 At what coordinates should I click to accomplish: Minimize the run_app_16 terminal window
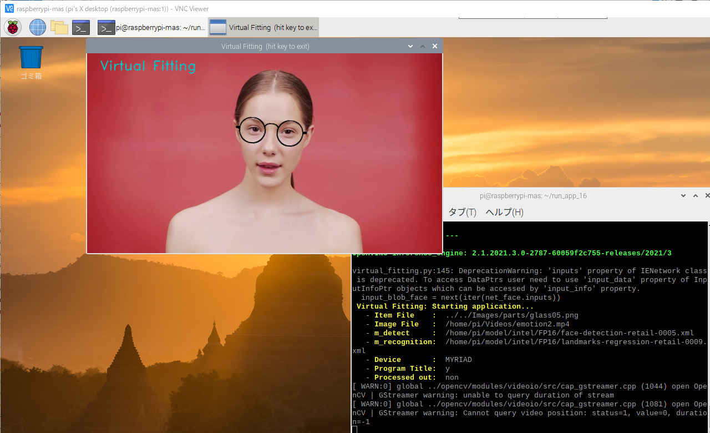683,195
